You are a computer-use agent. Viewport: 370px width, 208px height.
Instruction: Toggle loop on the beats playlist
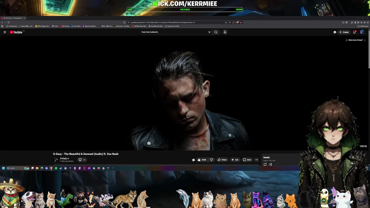[265, 164]
